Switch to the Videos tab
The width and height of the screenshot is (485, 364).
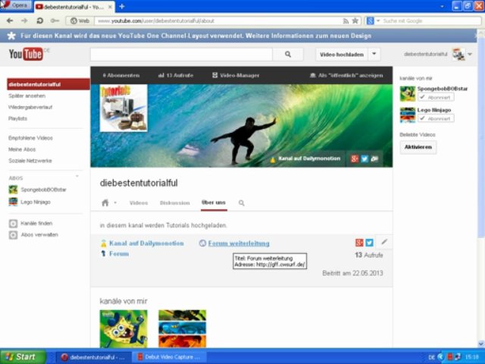139,203
